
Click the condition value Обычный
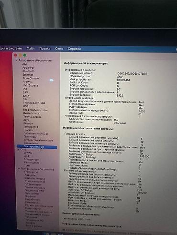[120, 123]
